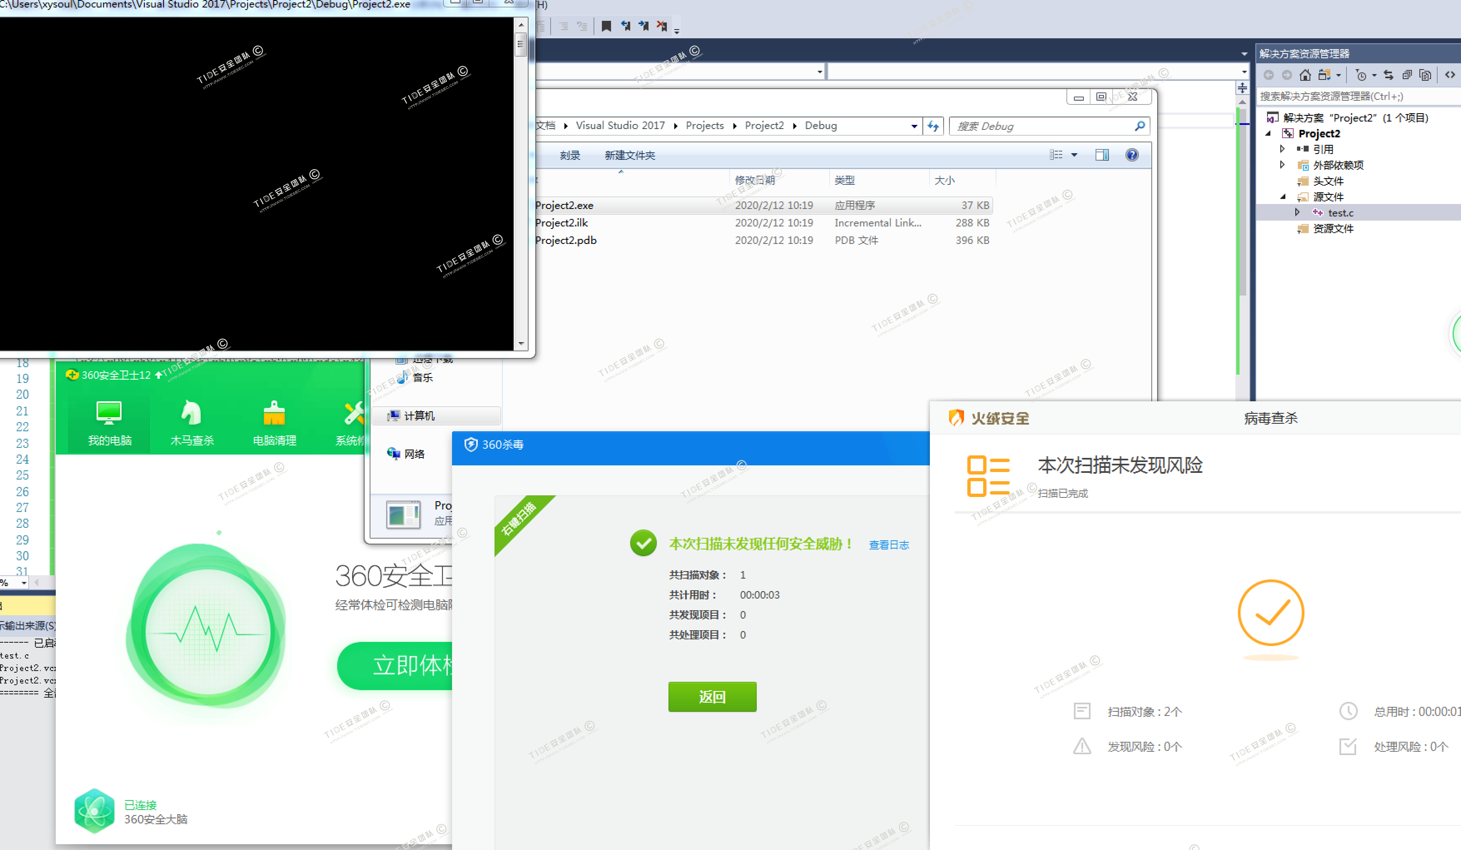Click the 360杀毒 shield icon in titlebar
The image size is (1461, 850).
(x=471, y=444)
